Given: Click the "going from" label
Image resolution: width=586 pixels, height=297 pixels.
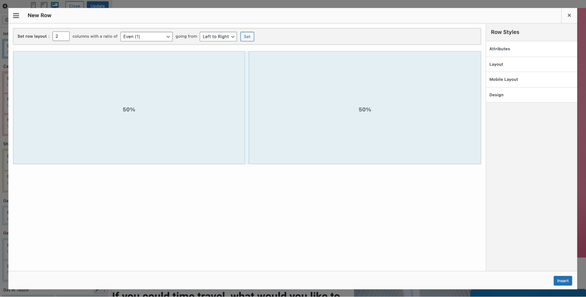Looking at the screenshot, I should (186, 36).
